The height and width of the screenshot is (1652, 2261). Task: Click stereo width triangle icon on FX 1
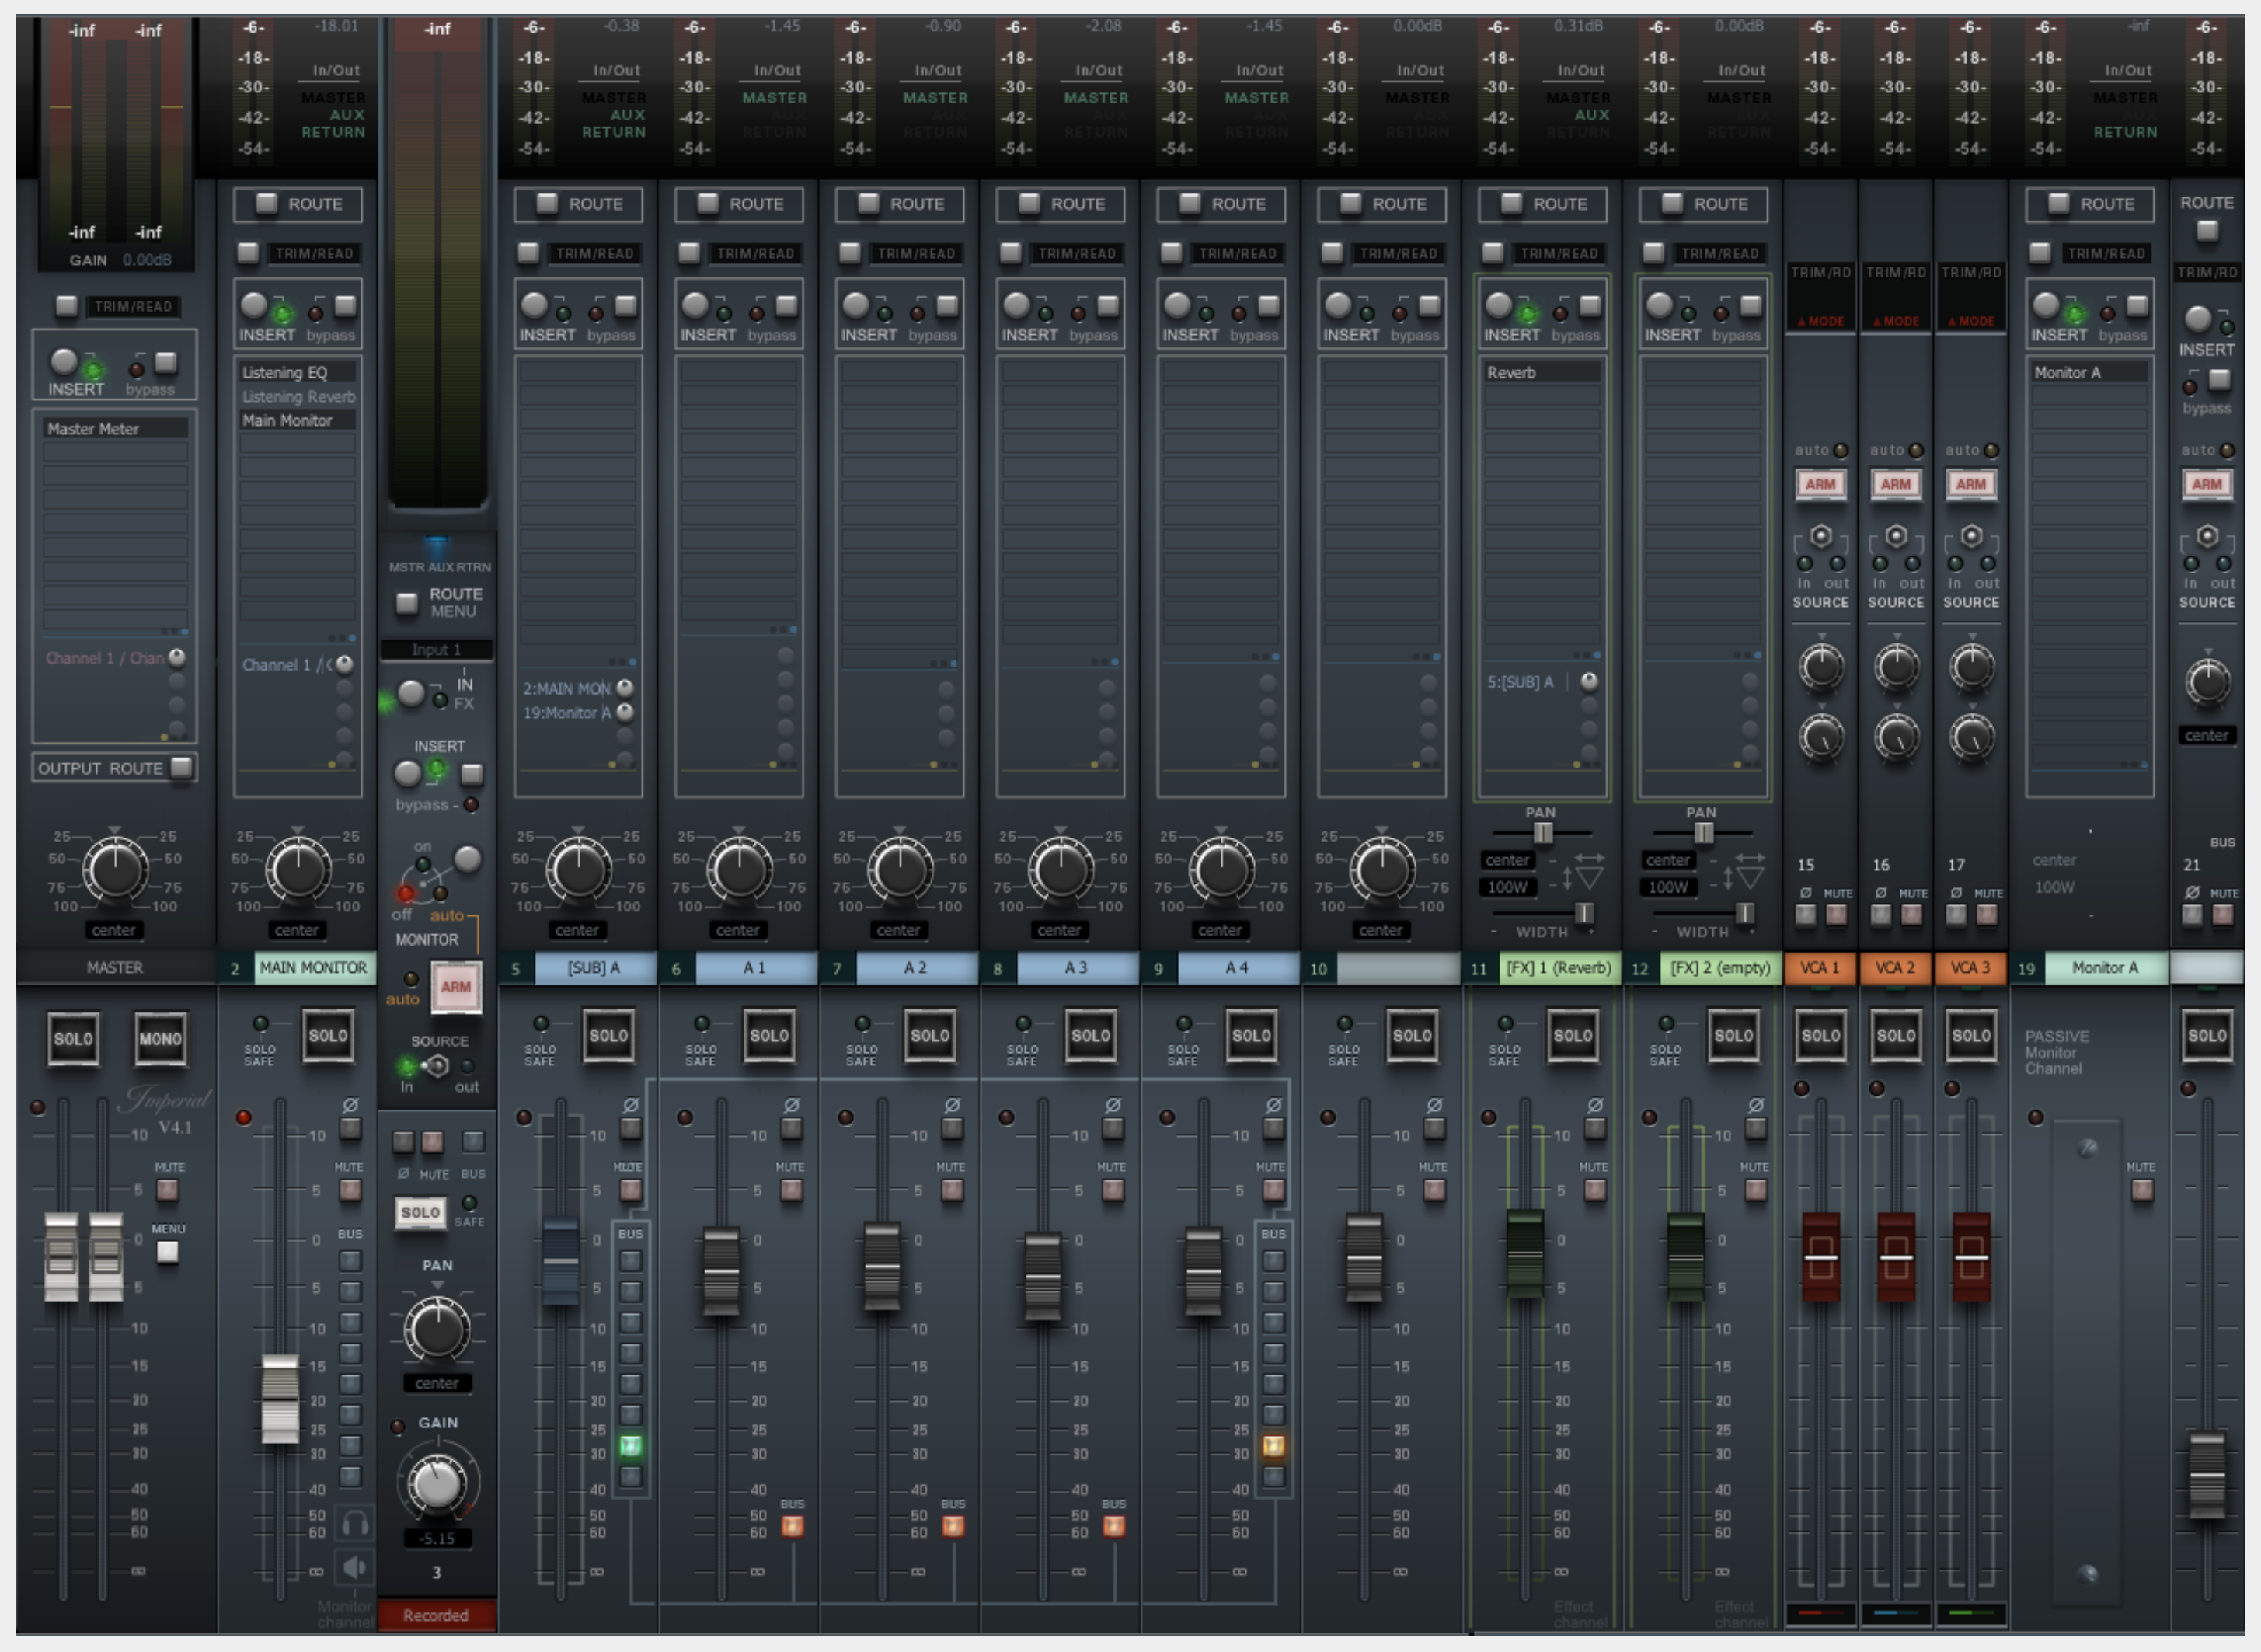pos(1590,878)
